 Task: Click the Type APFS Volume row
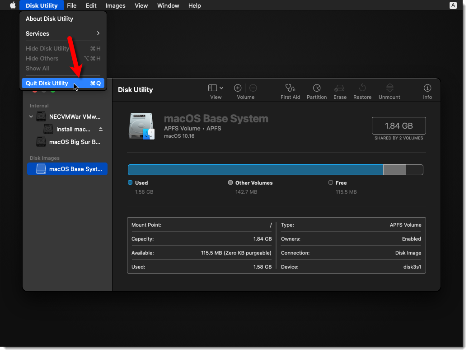(x=351, y=225)
